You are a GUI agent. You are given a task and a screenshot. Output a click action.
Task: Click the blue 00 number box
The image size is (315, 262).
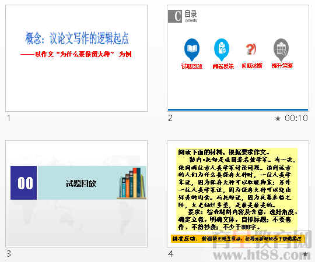(x=24, y=183)
